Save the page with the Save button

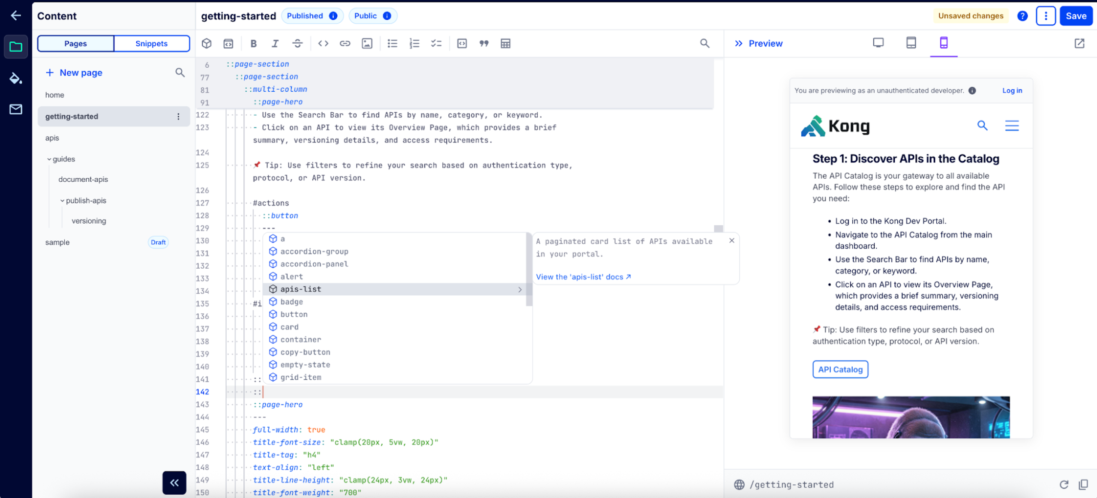point(1076,16)
